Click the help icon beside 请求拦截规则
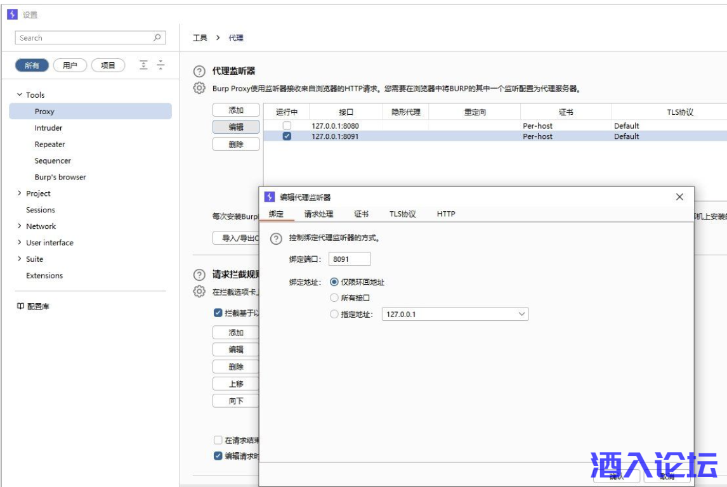Viewport: 727px width, 487px height. 199,275
